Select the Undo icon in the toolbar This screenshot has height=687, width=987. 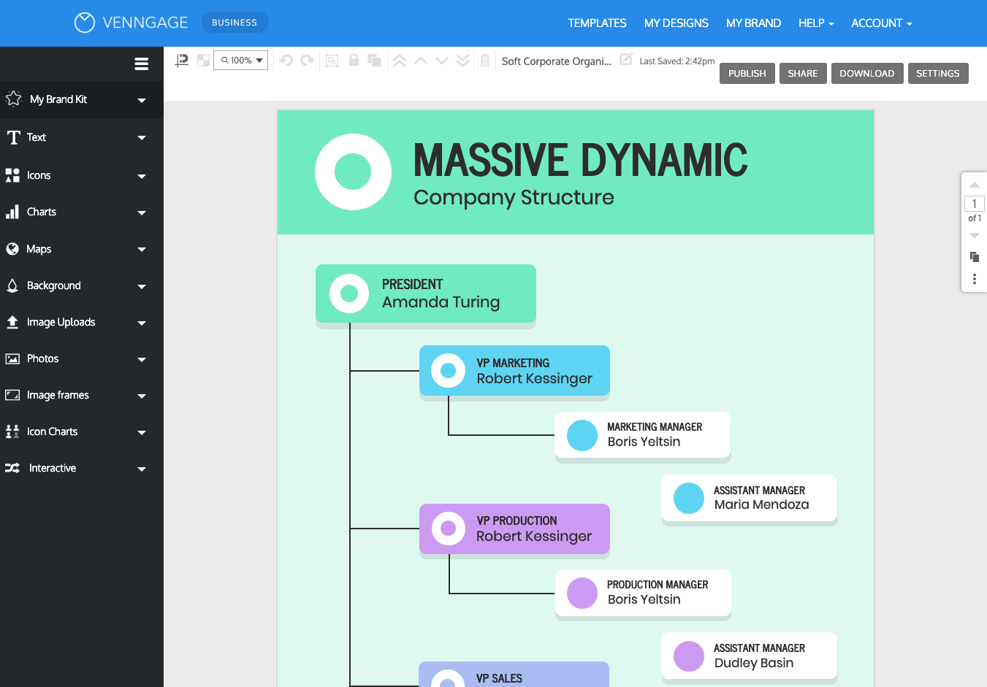(286, 60)
